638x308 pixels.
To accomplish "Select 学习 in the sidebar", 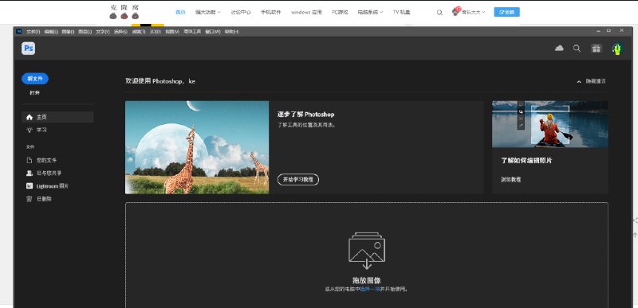I will click(x=57, y=130).
